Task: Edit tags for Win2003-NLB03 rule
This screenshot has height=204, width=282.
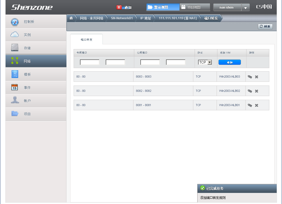Action: pos(250,77)
